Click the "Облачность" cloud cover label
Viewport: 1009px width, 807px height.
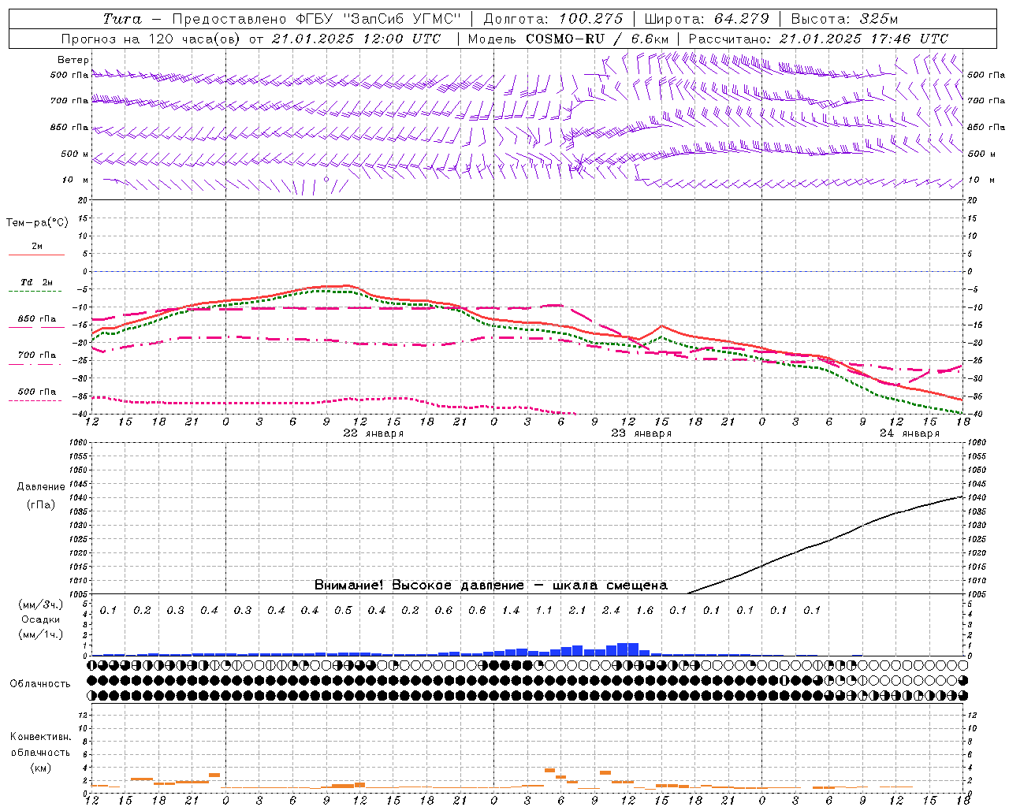point(40,684)
